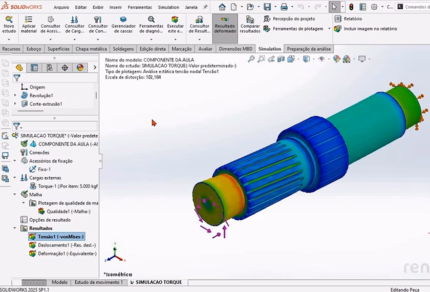Click Incluir imagem no relatório
Image resolution: width=430 pixels, height=292 pixels.
pyautogui.click(x=370, y=29)
